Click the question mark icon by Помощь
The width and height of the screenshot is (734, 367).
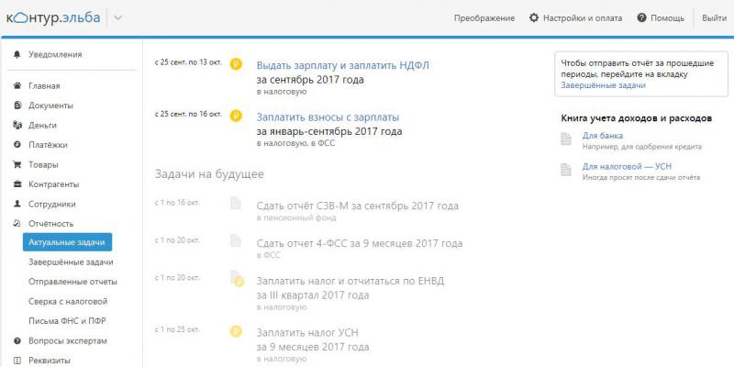pyautogui.click(x=642, y=18)
